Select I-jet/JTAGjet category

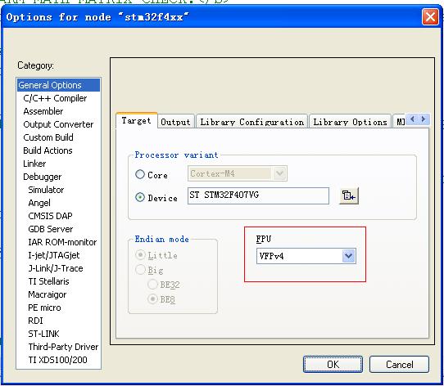pyautogui.click(x=54, y=255)
